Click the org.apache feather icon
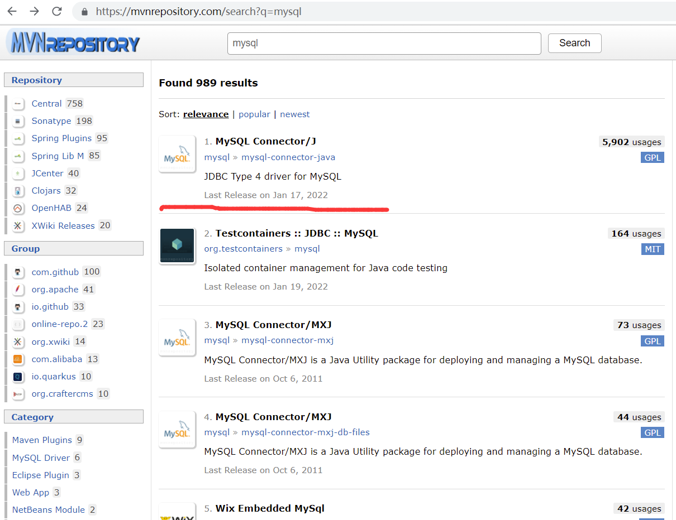Screen dimensions: 676x520 point(18,290)
